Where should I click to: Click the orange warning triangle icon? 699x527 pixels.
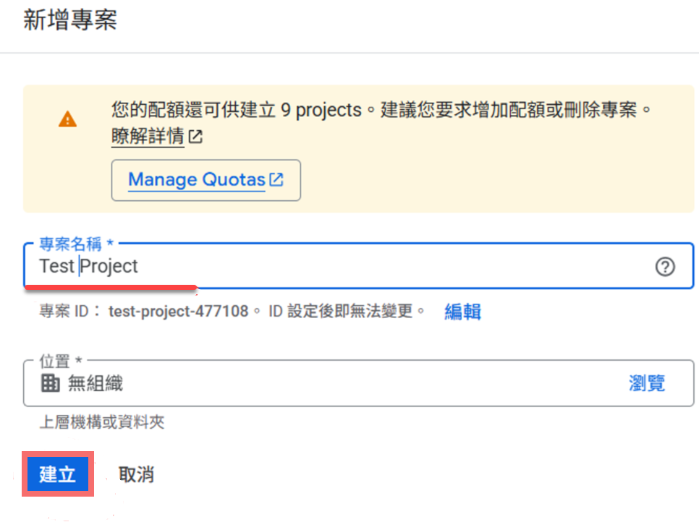pos(67,119)
